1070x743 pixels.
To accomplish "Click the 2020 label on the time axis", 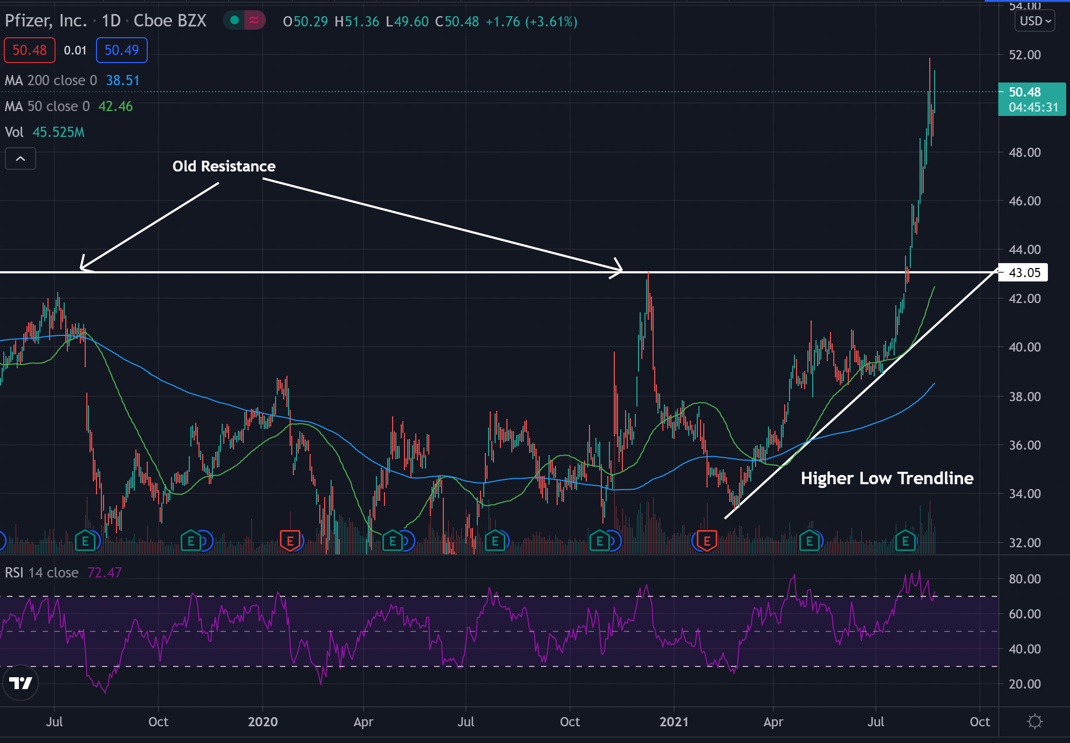I will click(x=263, y=722).
